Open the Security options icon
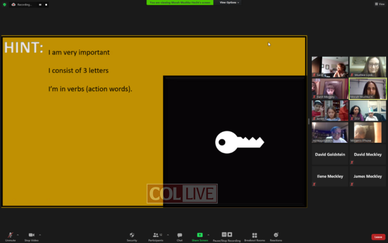Viewport: 388px width, 243px height. tap(132, 236)
